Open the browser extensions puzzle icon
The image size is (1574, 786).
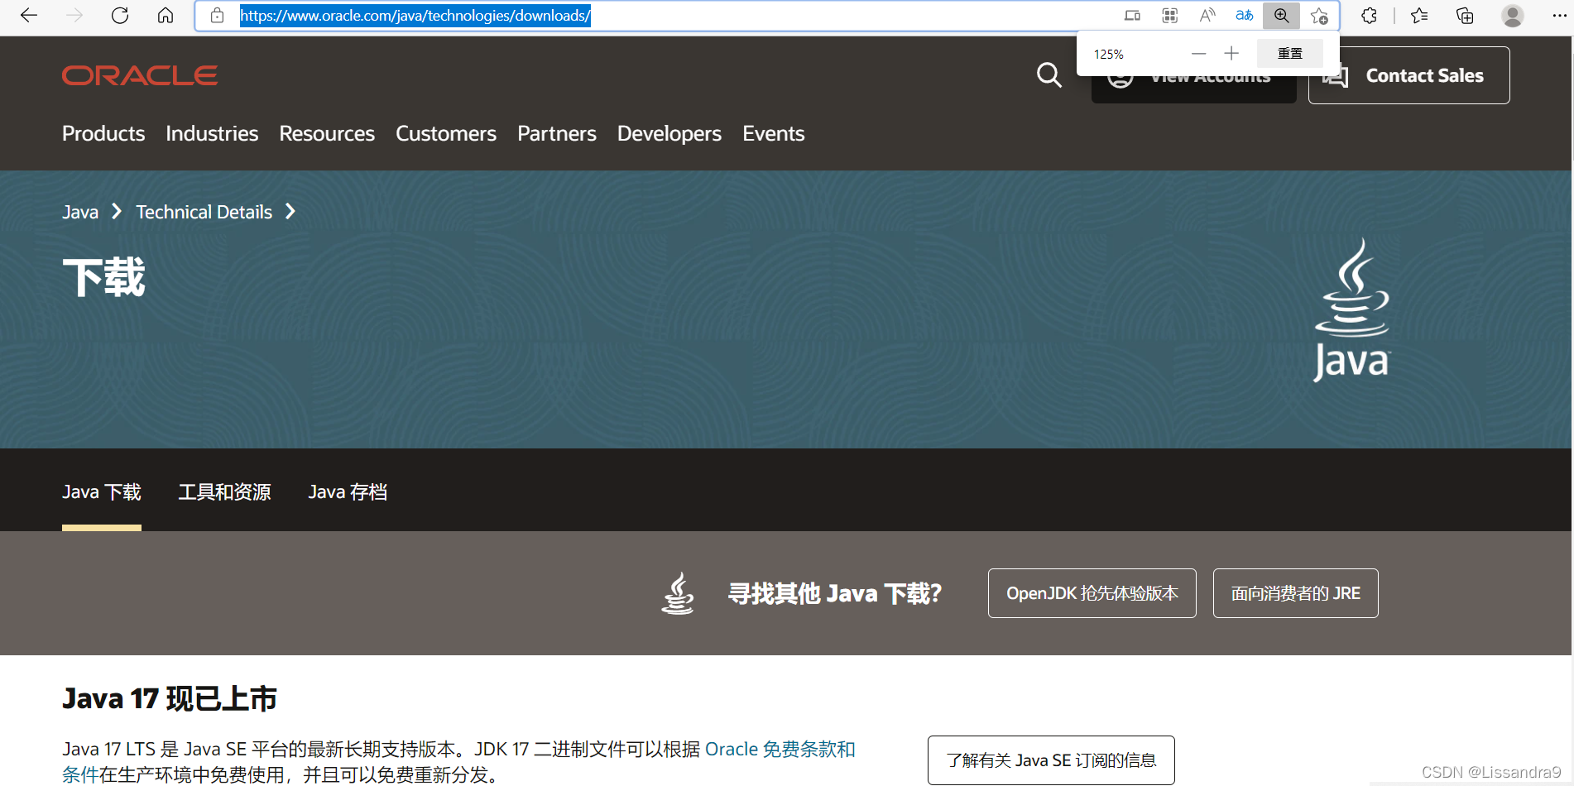(x=1369, y=16)
